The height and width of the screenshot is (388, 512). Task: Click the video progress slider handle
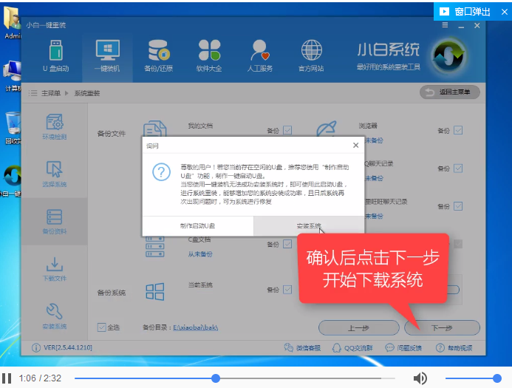pyautogui.click(x=216, y=378)
